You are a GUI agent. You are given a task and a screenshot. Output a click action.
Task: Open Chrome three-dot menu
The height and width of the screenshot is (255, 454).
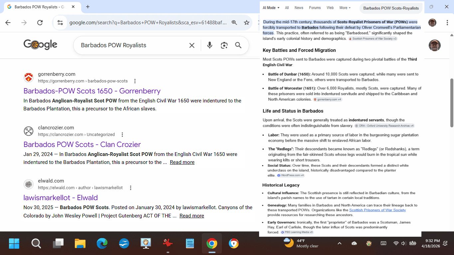pyautogui.click(x=447, y=23)
